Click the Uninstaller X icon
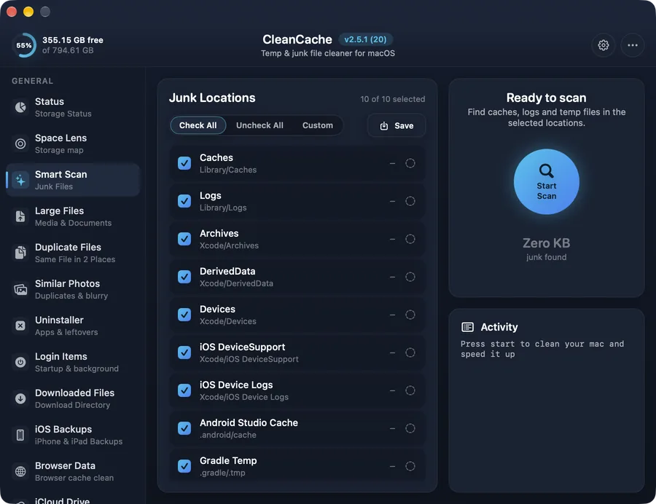Image resolution: width=656 pixels, height=504 pixels. click(x=20, y=326)
